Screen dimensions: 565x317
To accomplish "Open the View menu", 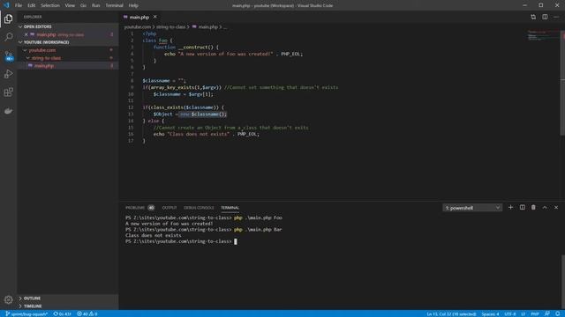I will pyautogui.click(x=70, y=5).
